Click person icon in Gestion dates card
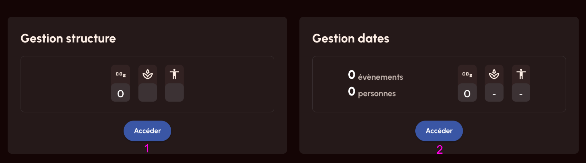Viewport: 586px width, 163px height. click(x=521, y=74)
